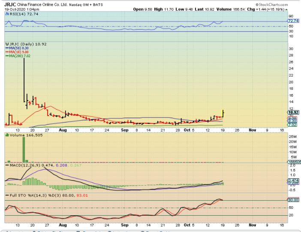The image size is (301, 232).
Task: Click the Nov label on the price panel date axis
Action: click(x=252, y=130)
